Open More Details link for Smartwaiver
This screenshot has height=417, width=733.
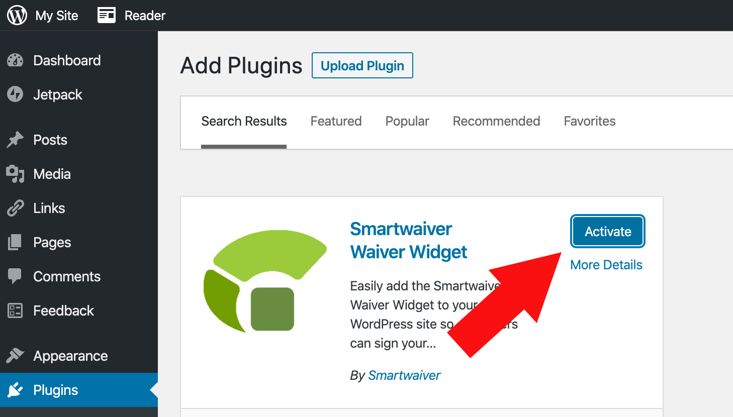pyautogui.click(x=606, y=265)
